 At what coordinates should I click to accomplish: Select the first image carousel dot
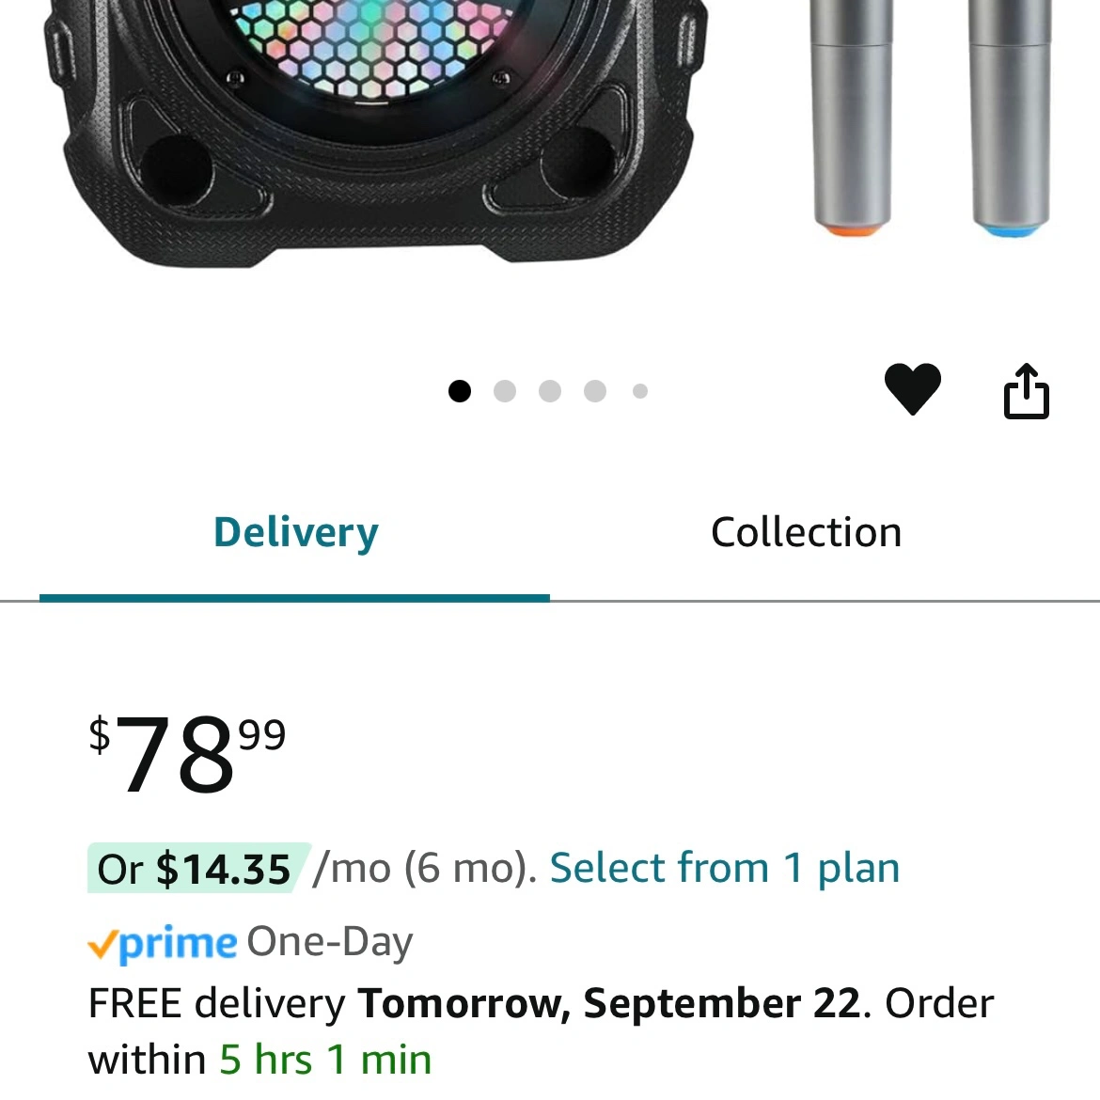(460, 391)
